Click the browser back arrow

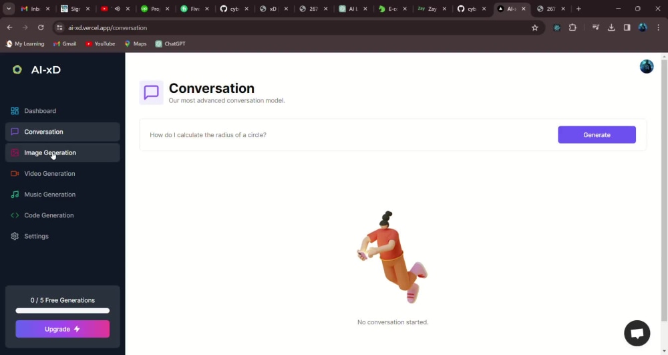coord(9,27)
